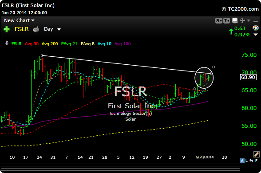Click the 6/20/2014 date axis label
This screenshot has width=261, height=173.
(x=205, y=157)
